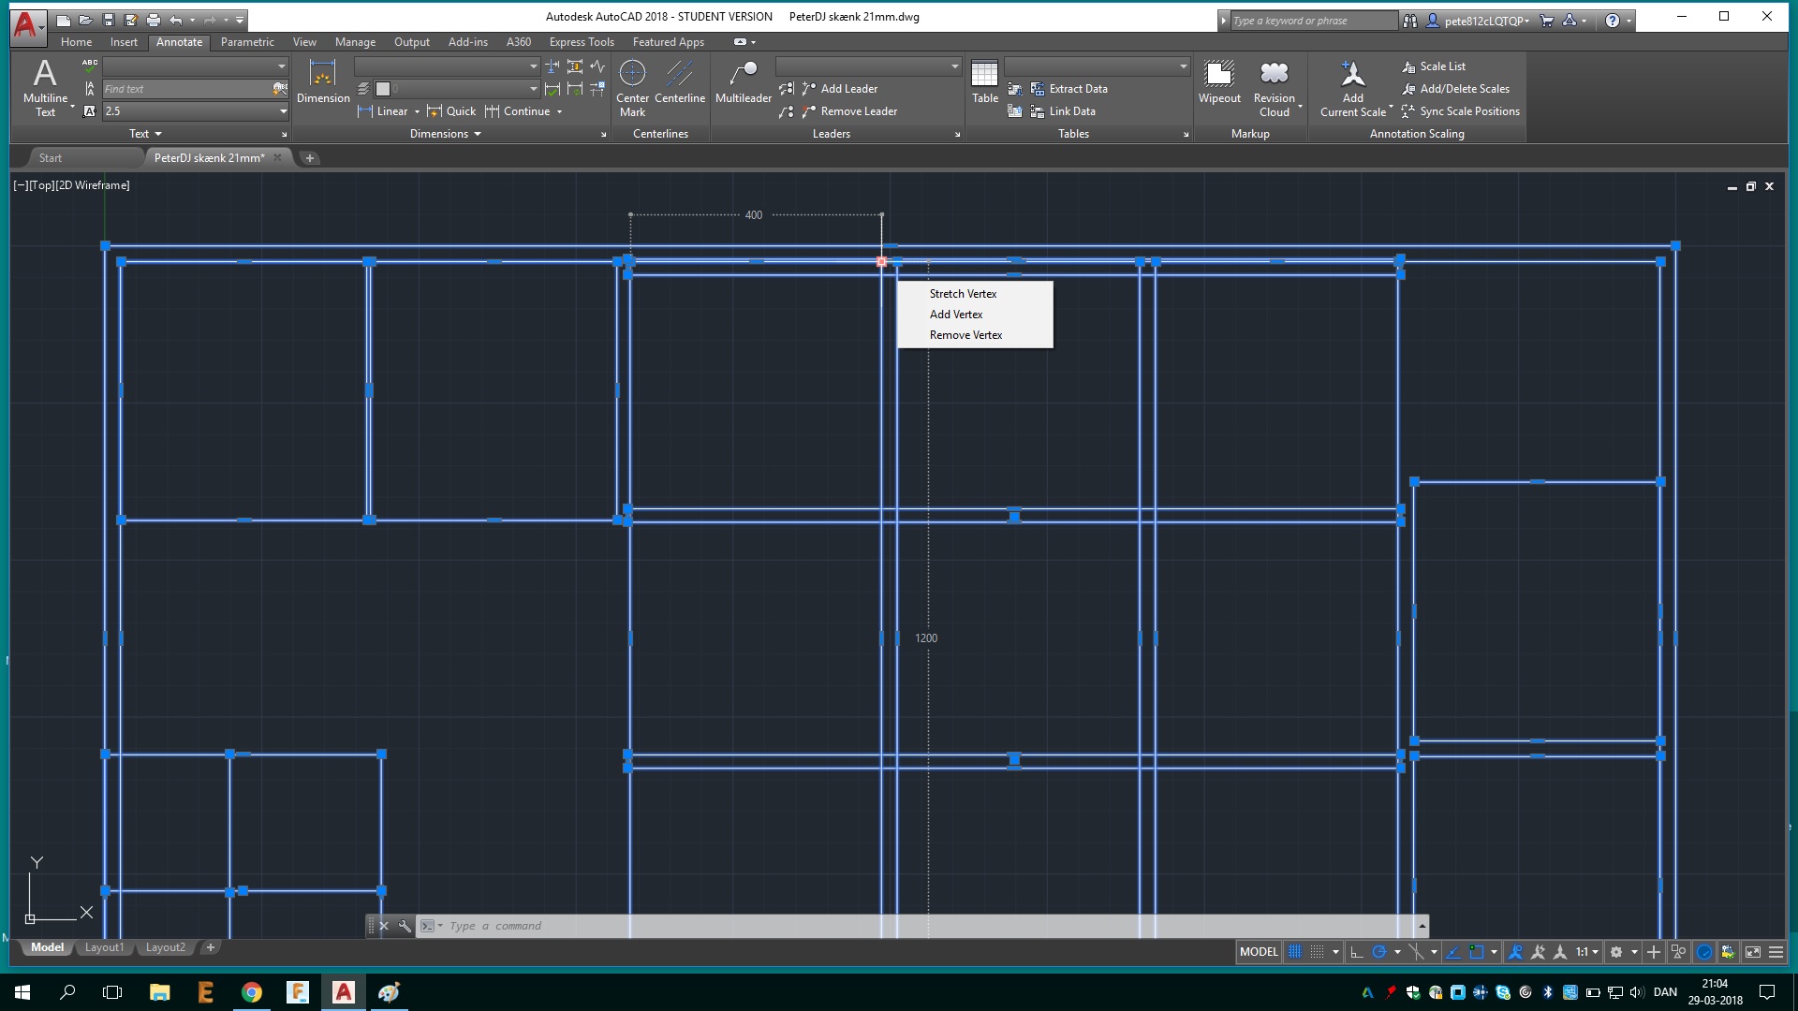Click the Wipeout markup tool
Image resolution: width=1798 pixels, height=1011 pixels.
pyautogui.click(x=1218, y=82)
